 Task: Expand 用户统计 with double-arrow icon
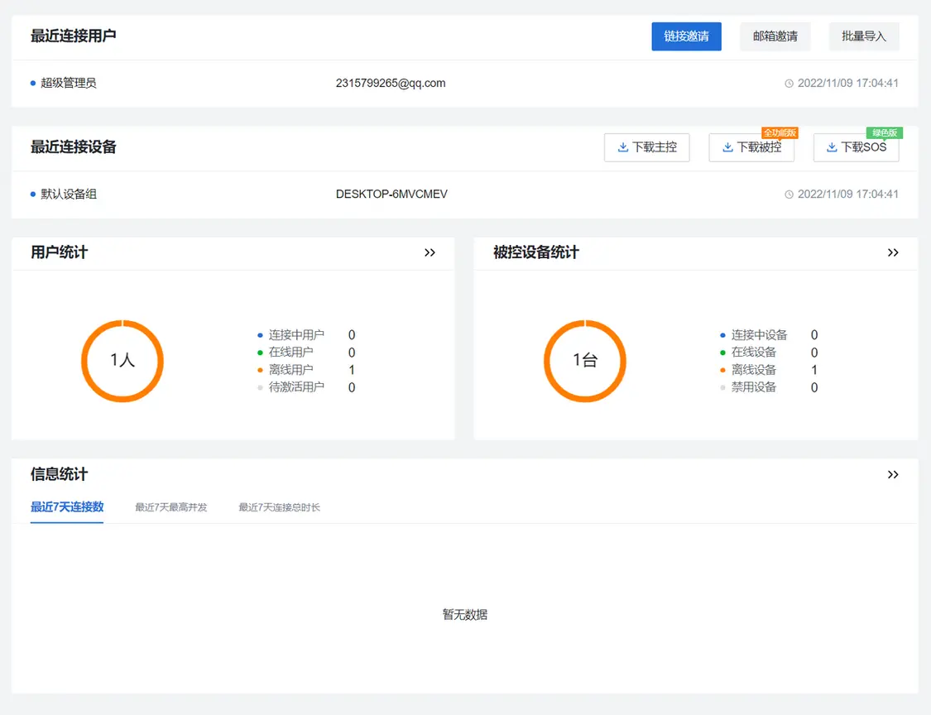430,253
